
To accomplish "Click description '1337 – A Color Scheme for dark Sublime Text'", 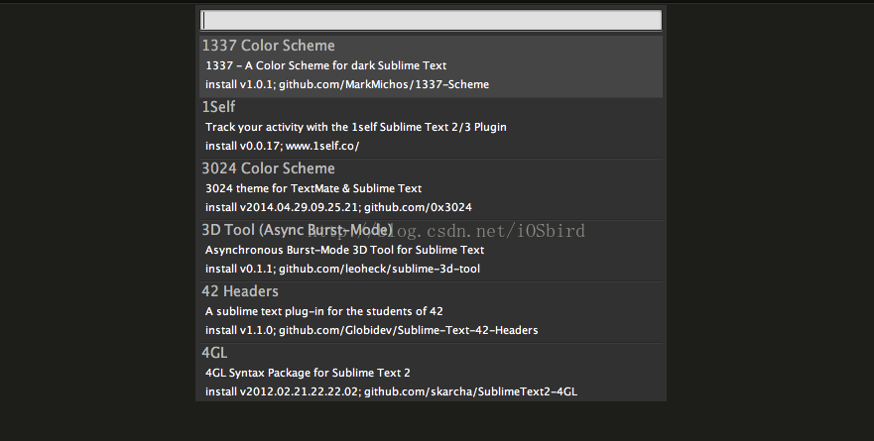I will (x=326, y=65).
